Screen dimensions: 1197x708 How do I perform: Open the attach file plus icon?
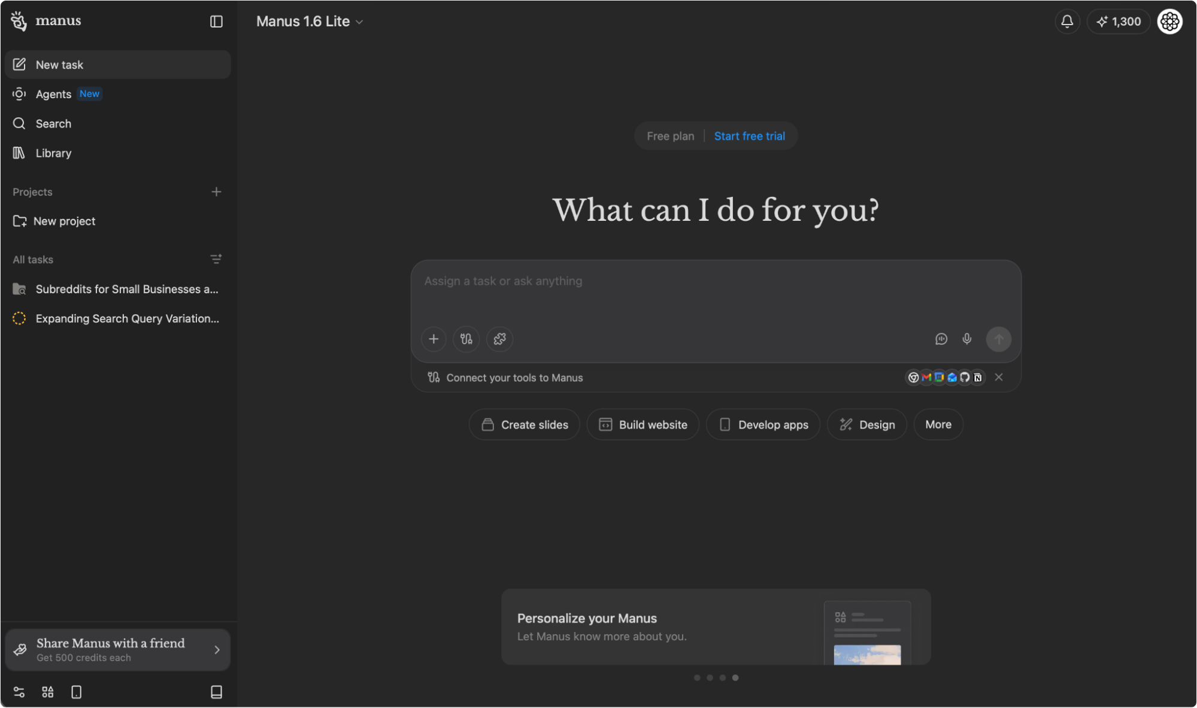click(x=434, y=339)
